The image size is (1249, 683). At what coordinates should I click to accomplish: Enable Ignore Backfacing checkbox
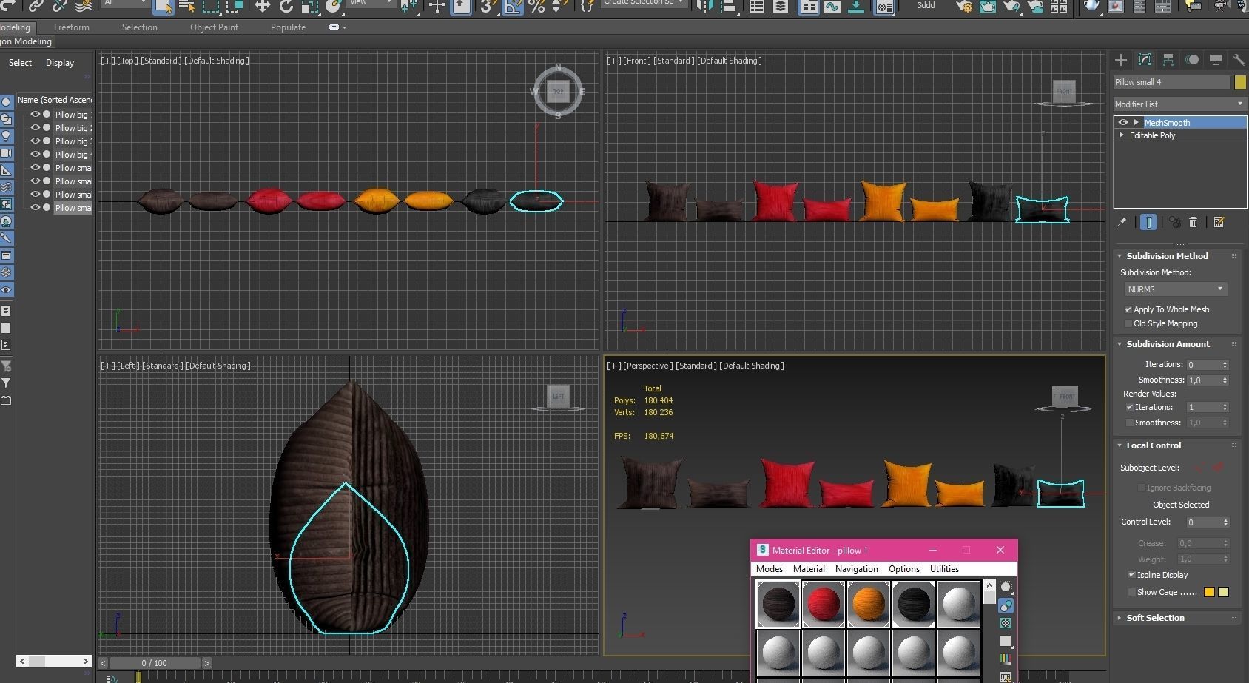click(x=1141, y=488)
